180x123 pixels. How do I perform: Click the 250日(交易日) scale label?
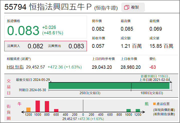[90, 93]
